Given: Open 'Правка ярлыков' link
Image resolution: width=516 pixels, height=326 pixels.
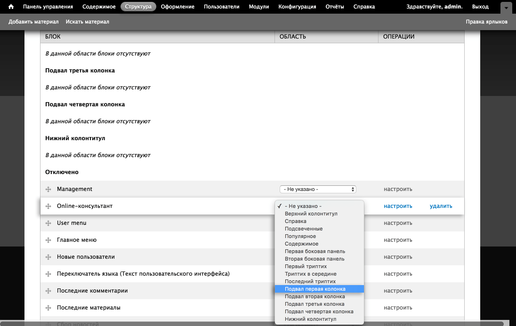Looking at the screenshot, I should (x=486, y=22).
